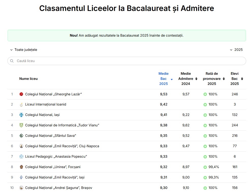Click admission average 9,00 for Emil Racoviță Iași
251x193 pixels.
click(x=186, y=177)
